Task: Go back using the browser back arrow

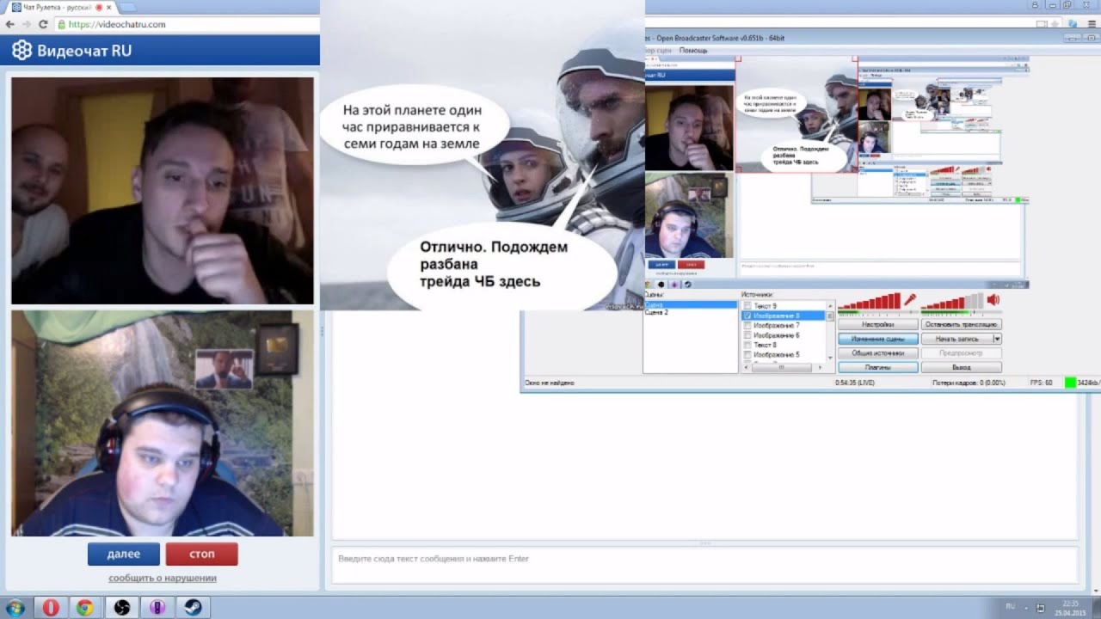Action: tap(10, 24)
